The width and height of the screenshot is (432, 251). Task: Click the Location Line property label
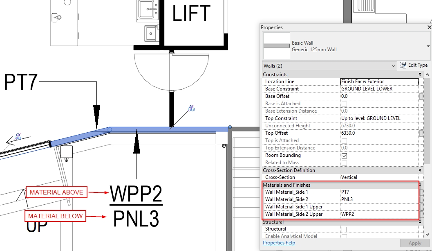pos(280,81)
